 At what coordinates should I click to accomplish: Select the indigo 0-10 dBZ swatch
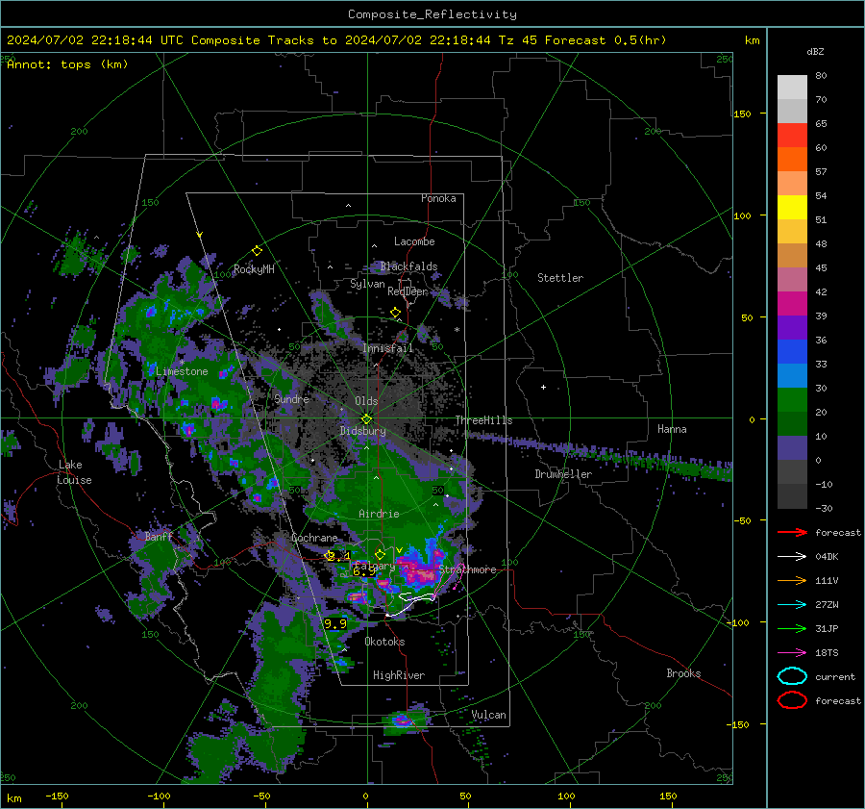click(792, 448)
